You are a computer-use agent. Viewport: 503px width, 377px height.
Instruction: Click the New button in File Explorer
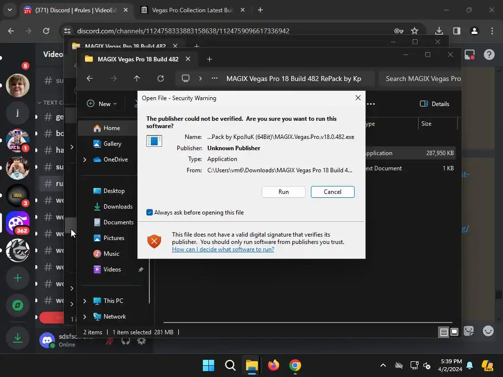click(102, 104)
